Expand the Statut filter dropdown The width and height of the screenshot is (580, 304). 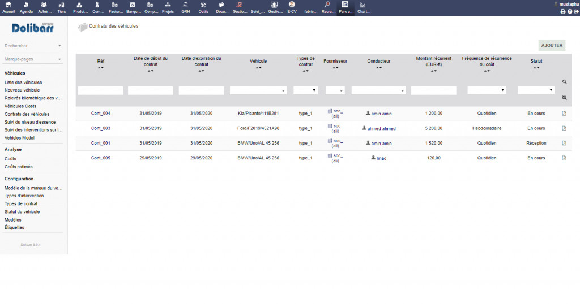pos(536,90)
